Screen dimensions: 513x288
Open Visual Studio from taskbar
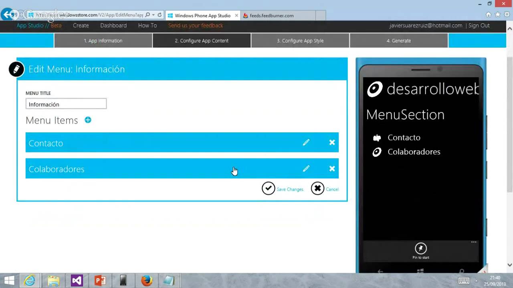tap(77, 280)
